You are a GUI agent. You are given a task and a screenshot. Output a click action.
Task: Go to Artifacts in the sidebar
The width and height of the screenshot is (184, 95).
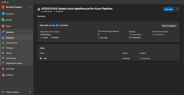(x=10, y=75)
